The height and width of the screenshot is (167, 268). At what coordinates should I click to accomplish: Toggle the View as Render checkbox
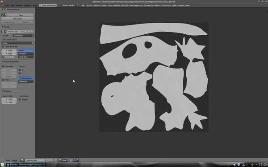[3, 46]
